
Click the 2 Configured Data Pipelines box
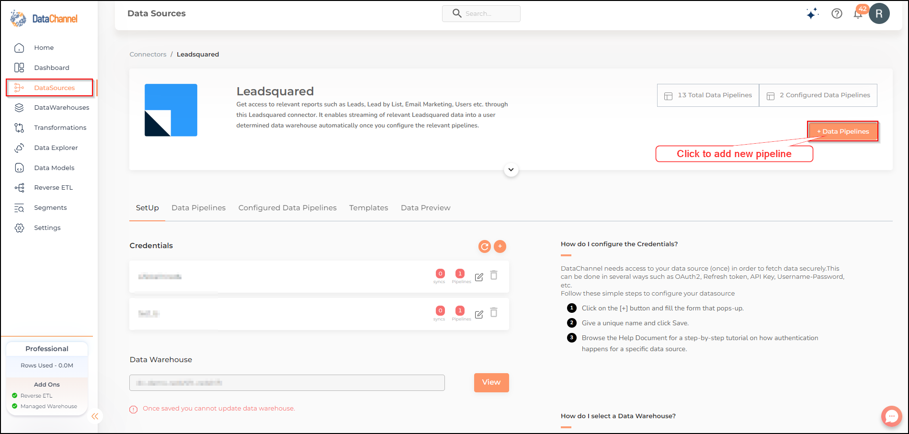click(x=818, y=95)
